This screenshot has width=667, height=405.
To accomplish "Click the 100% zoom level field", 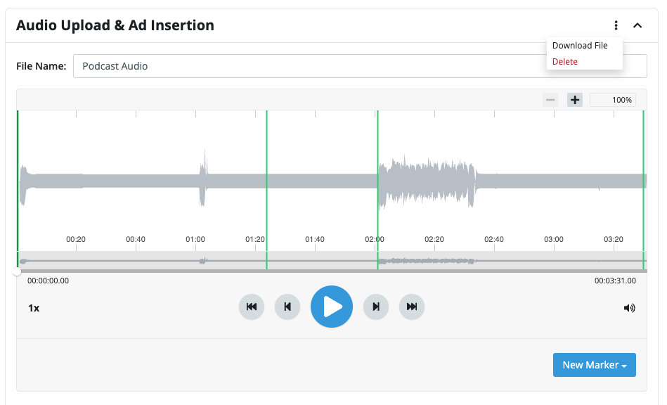I will (x=613, y=100).
